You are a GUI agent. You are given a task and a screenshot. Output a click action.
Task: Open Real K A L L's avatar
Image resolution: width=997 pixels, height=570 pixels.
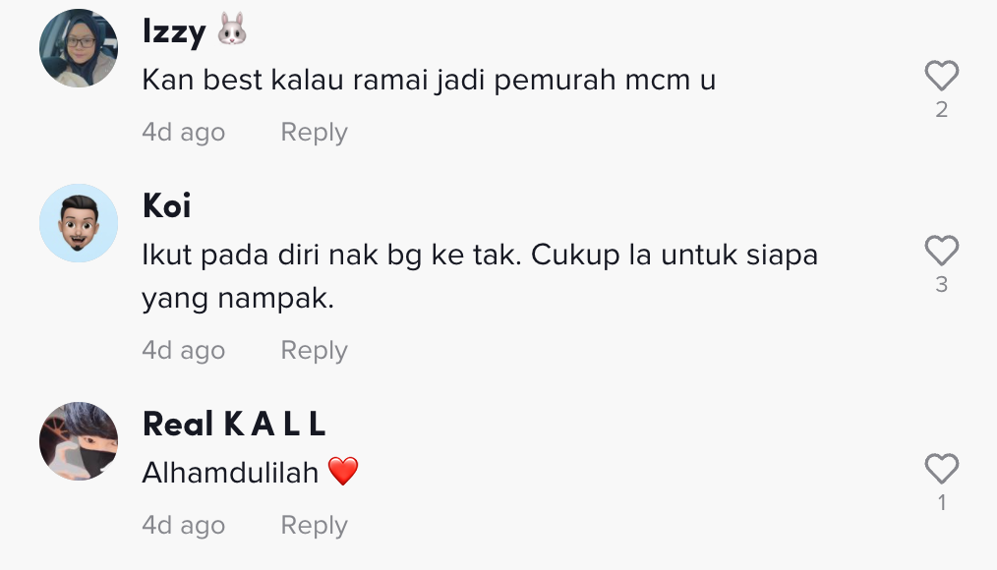pyautogui.click(x=79, y=441)
